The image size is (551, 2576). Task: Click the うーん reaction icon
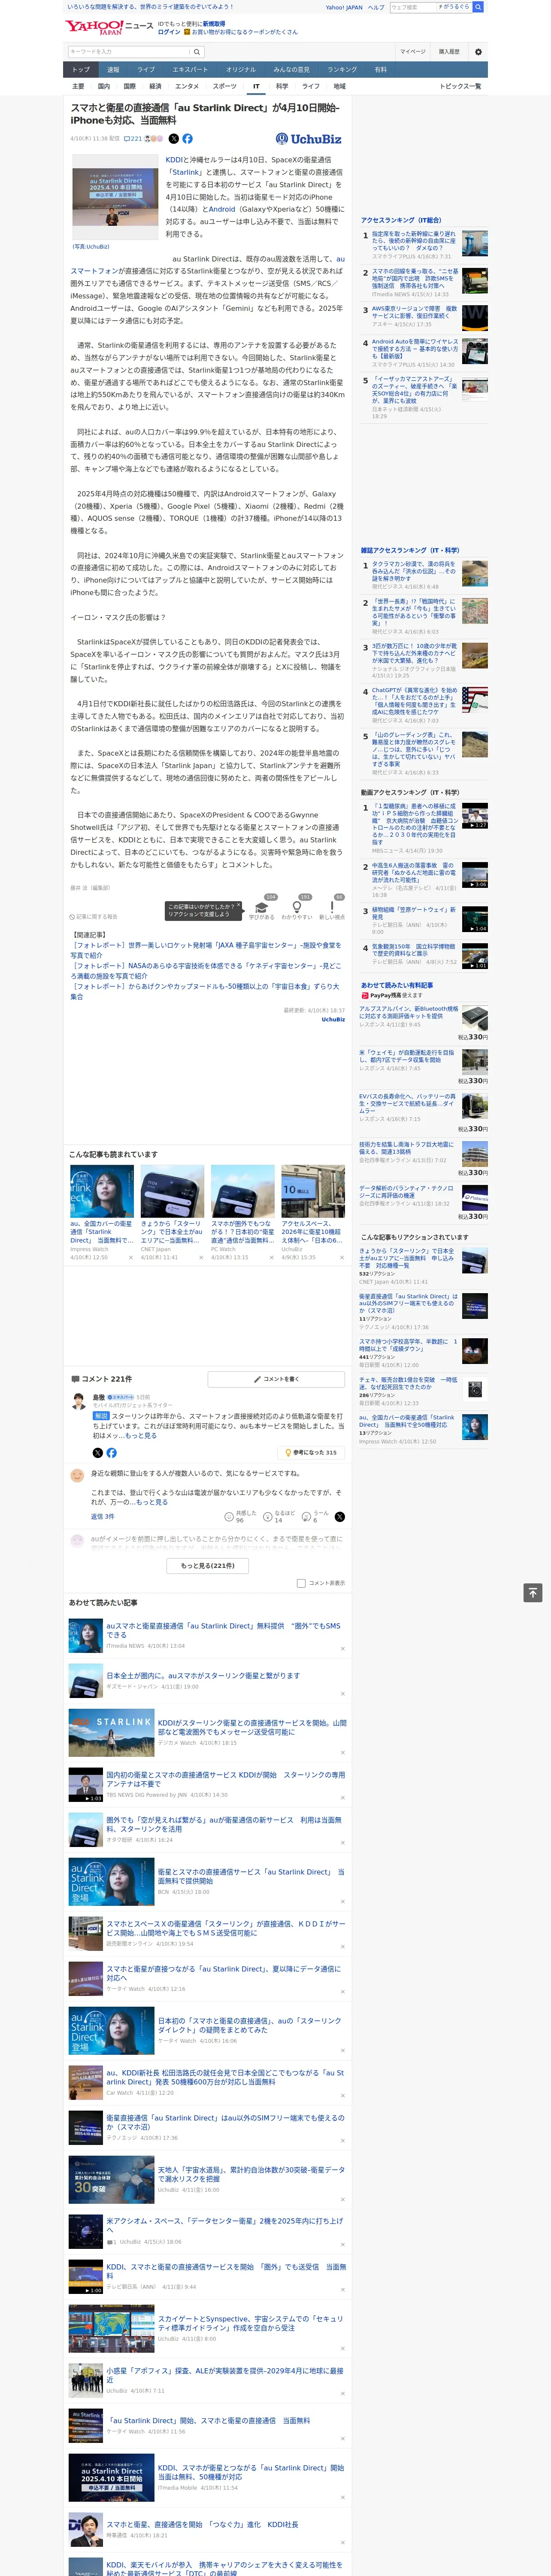[316, 1517]
